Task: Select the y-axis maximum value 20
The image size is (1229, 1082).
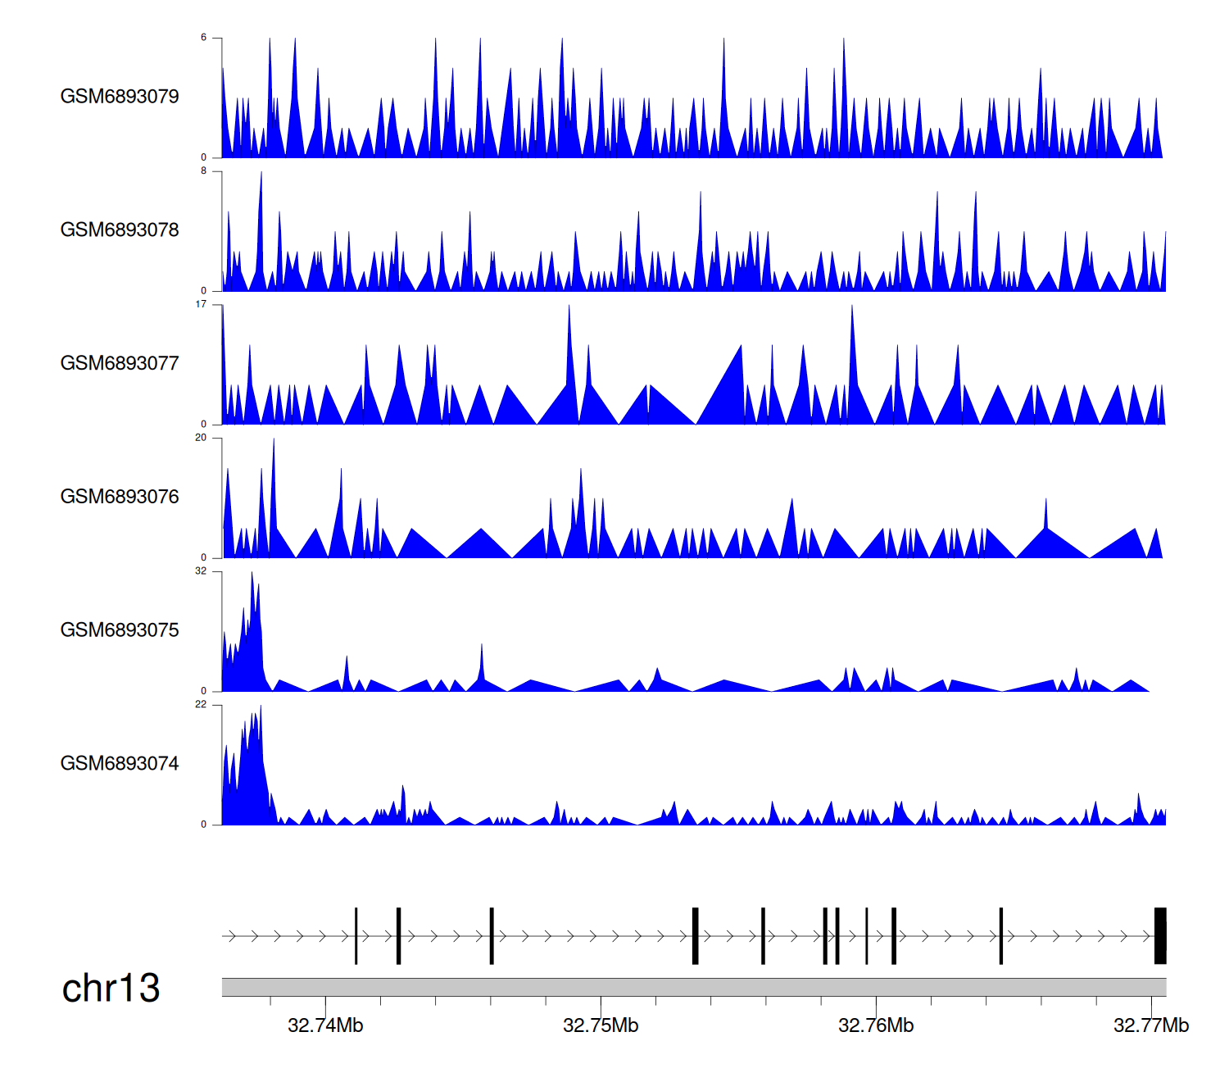Action: tap(201, 438)
